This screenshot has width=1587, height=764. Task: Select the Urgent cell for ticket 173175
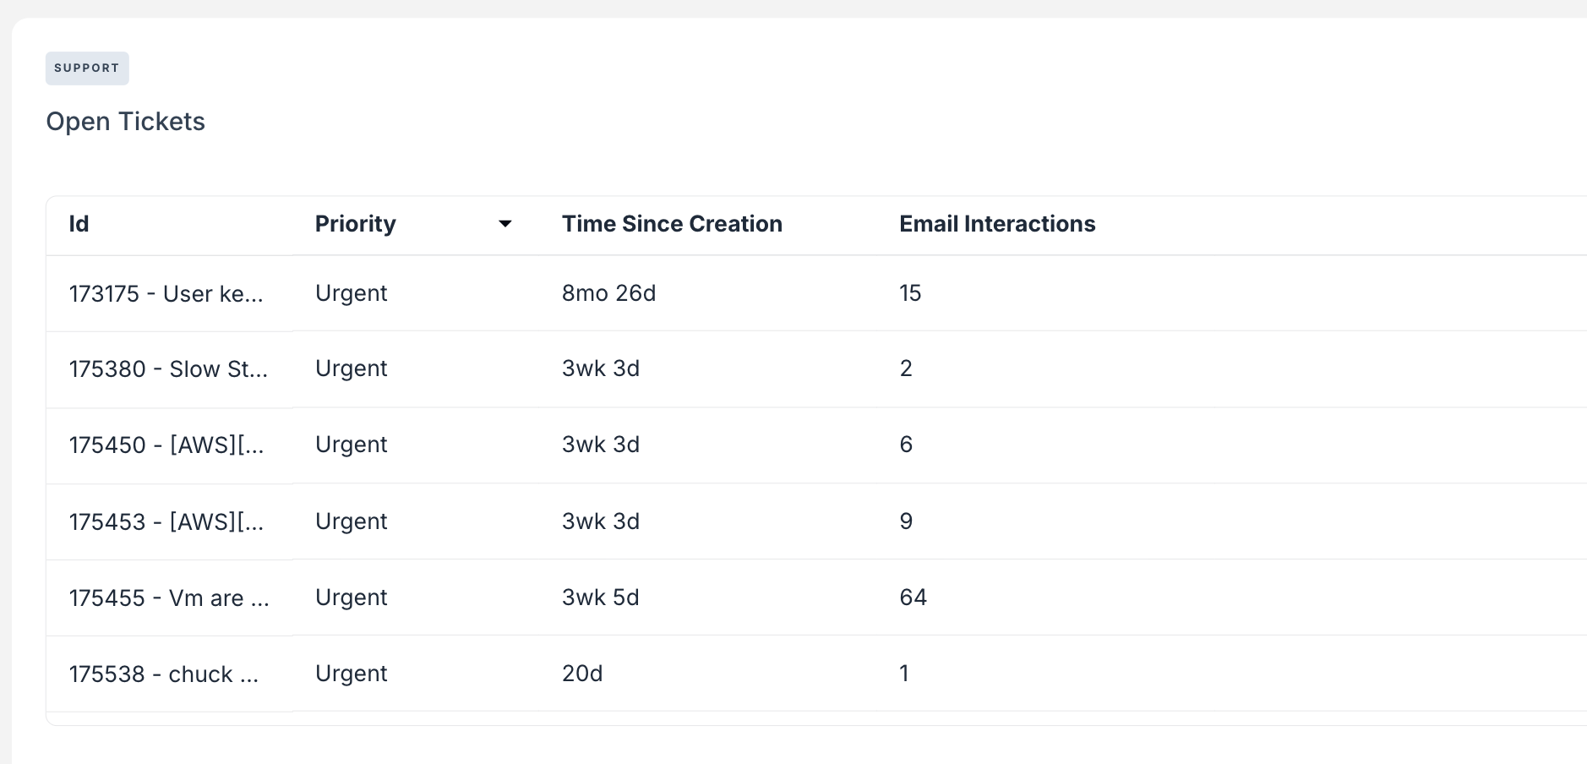click(352, 293)
